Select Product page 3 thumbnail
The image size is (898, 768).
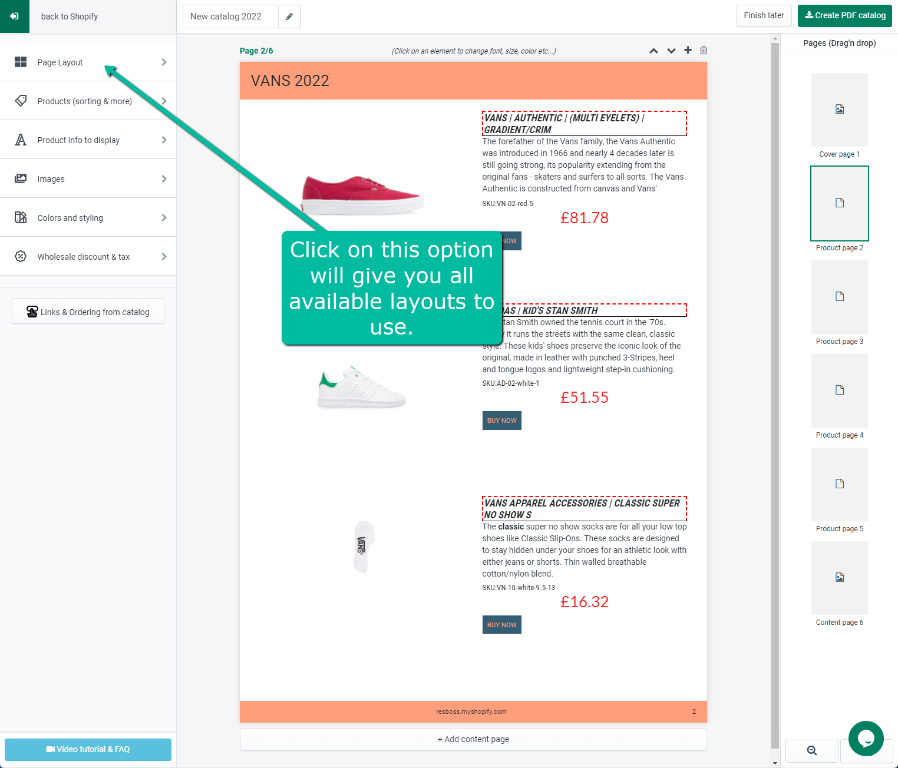point(840,297)
